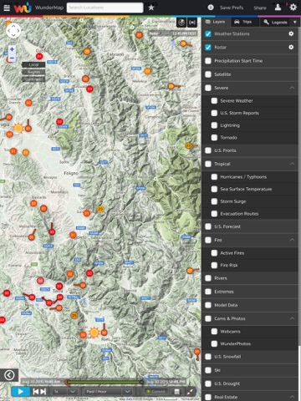Click Save Prefs

point(232,8)
